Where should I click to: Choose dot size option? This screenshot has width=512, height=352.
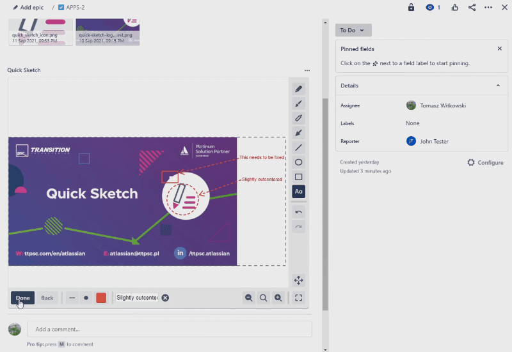86,298
